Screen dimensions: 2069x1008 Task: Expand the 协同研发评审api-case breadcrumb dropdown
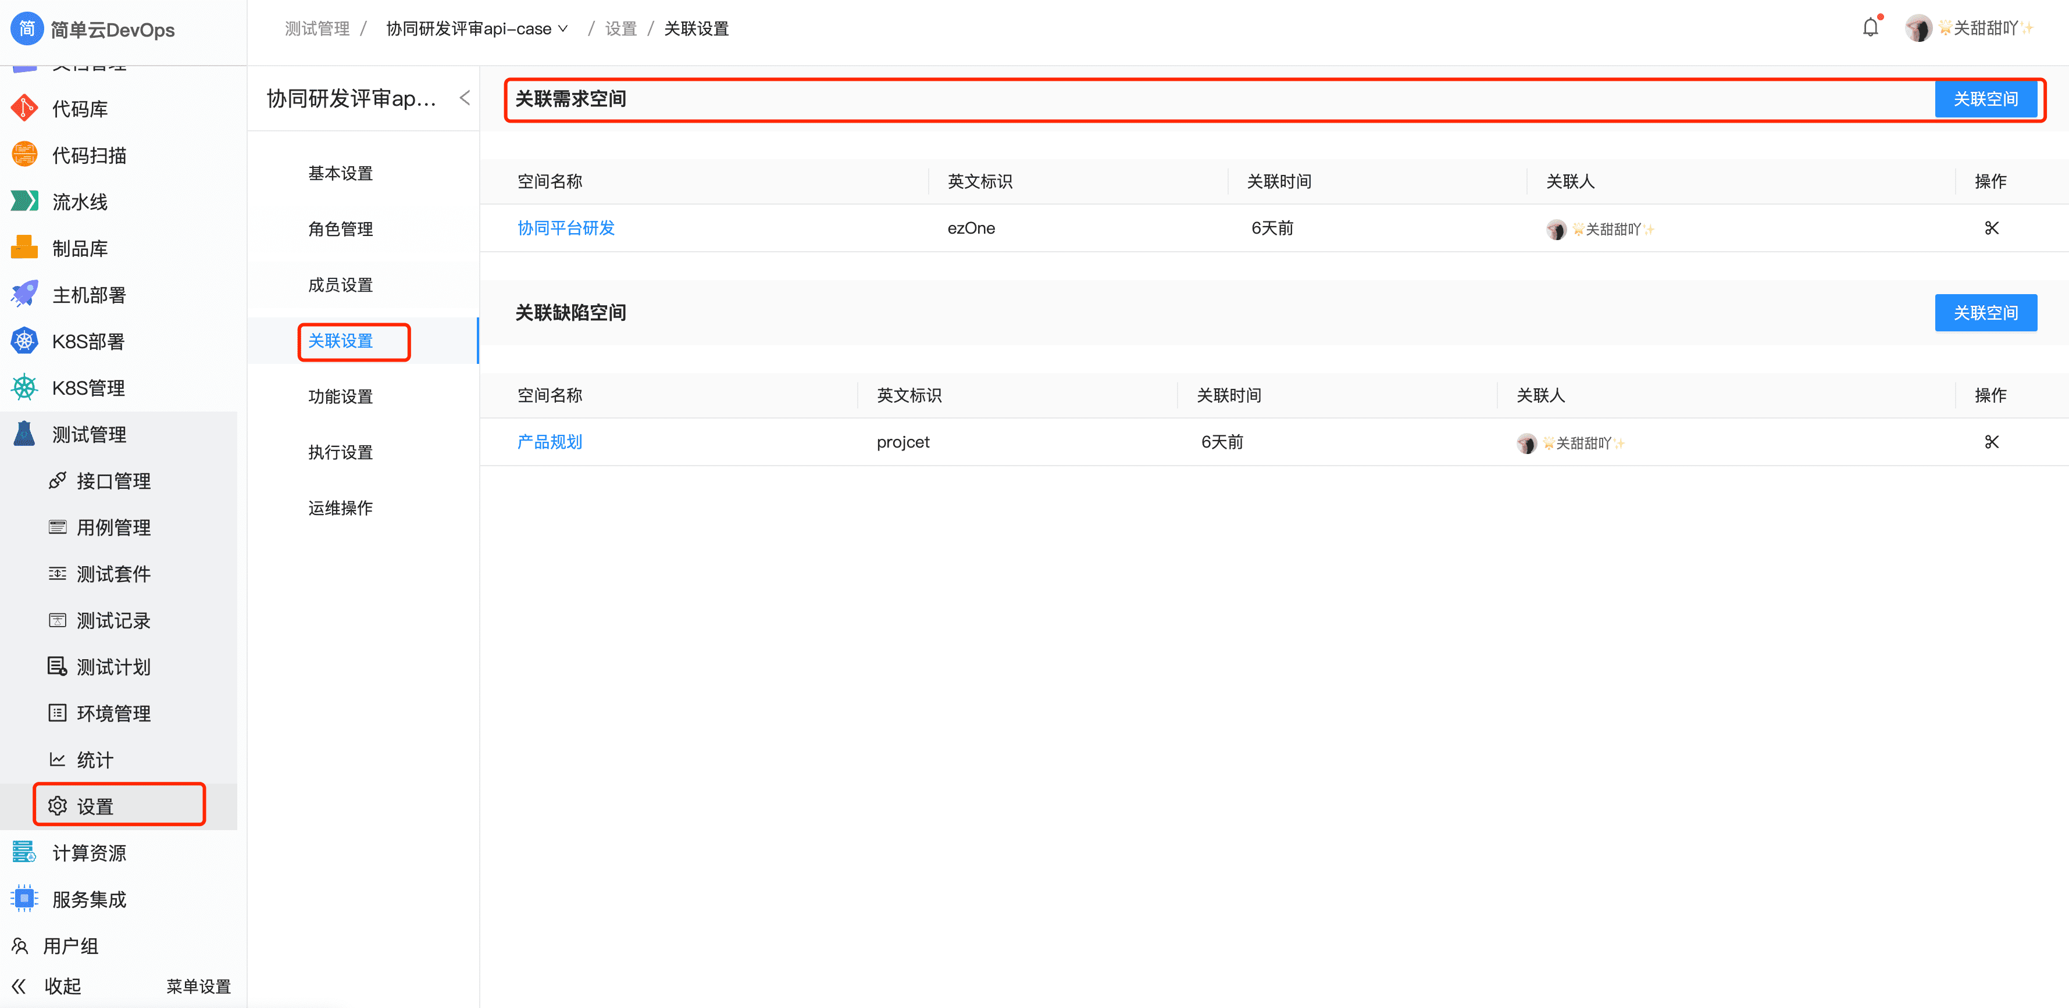coord(565,28)
